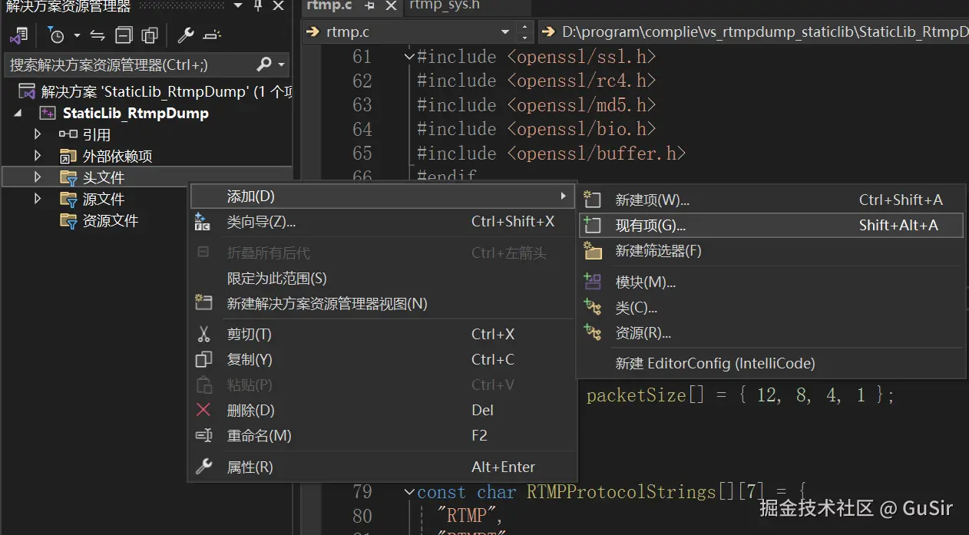Choose 新建解决方案资源管理器视图(N)
This screenshot has height=535, width=969.
point(382,303)
